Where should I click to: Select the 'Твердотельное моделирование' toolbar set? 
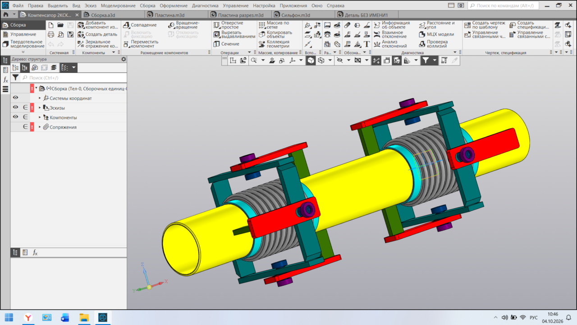click(x=23, y=44)
